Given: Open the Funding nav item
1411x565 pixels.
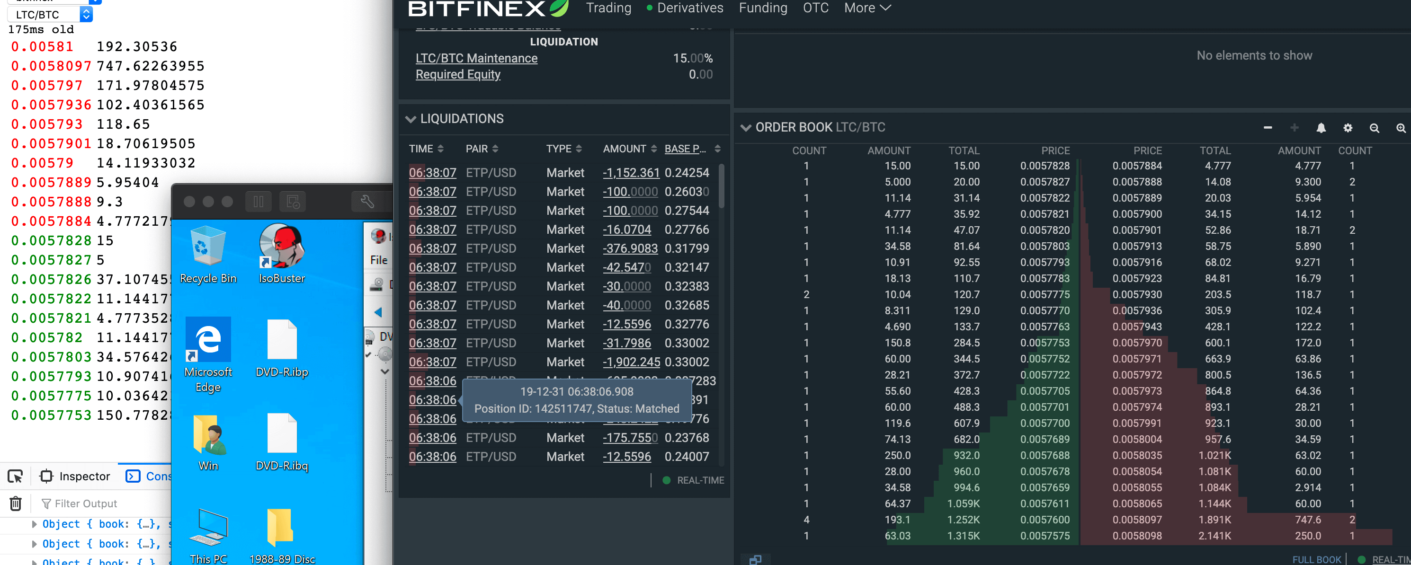Looking at the screenshot, I should 763,8.
